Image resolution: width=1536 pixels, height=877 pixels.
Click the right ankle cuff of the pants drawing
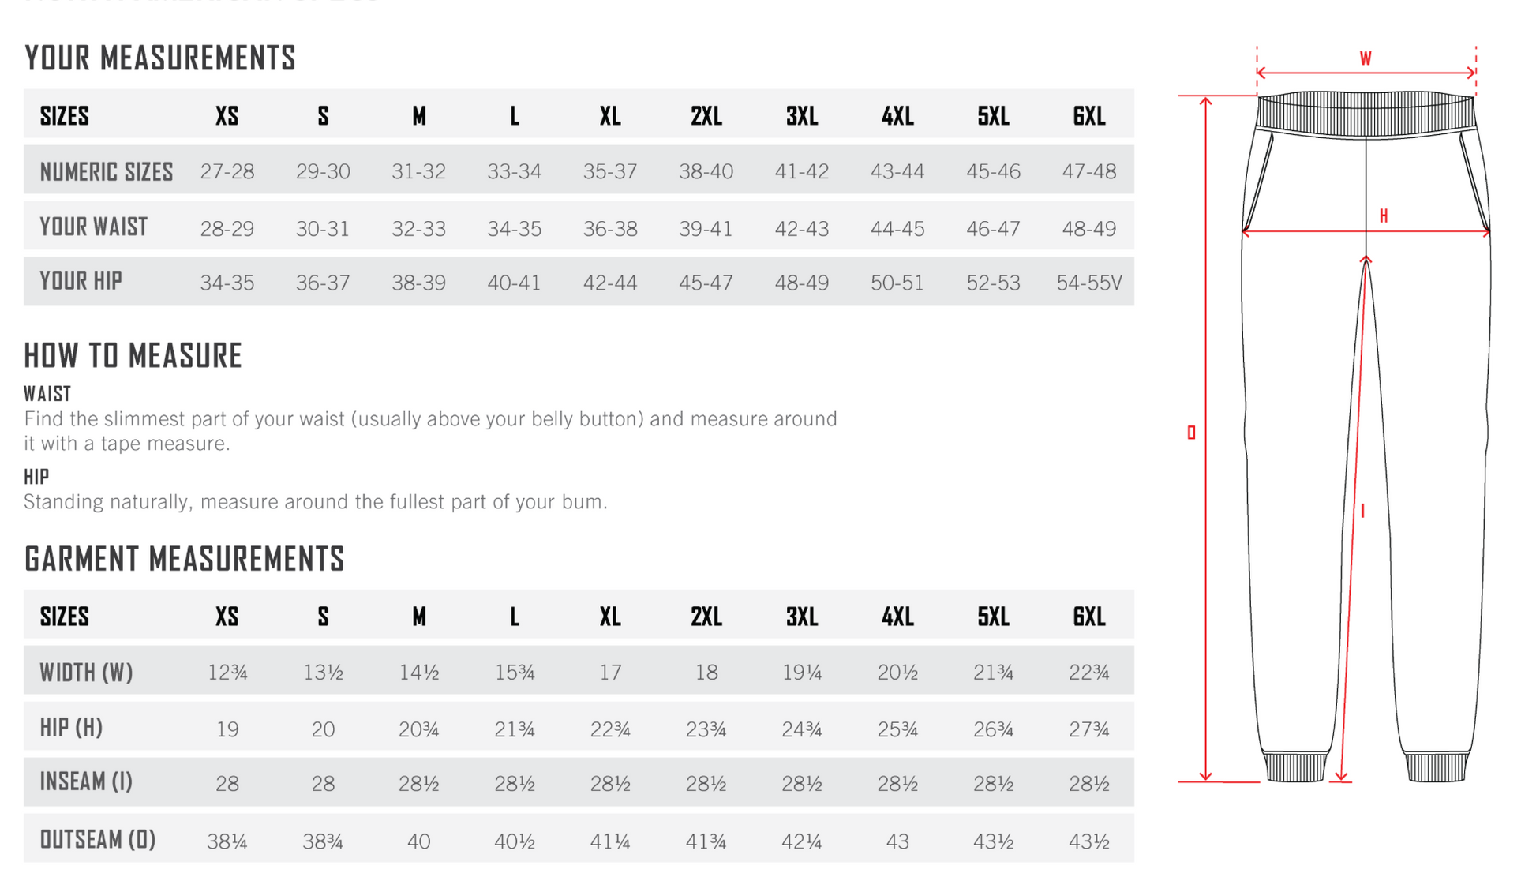click(1437, 766)
